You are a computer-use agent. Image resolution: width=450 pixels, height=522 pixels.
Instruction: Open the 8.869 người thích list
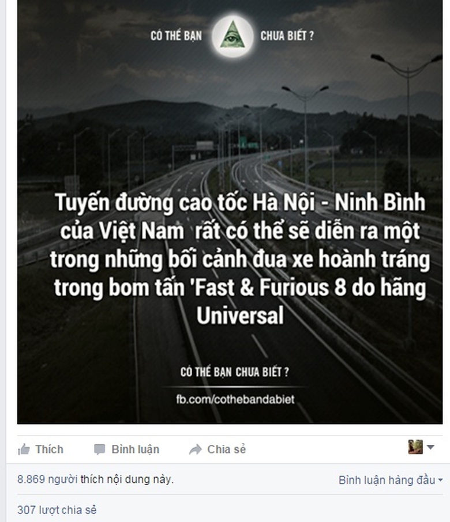click(95, 479)
